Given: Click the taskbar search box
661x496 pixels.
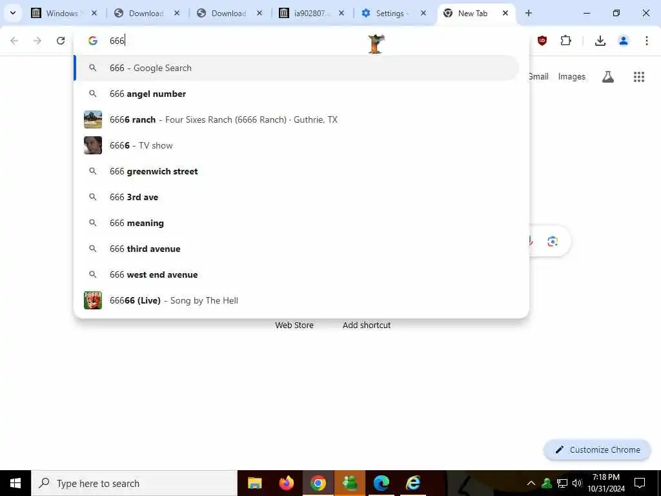Looking at the screenshot, I should pos(134,483).
